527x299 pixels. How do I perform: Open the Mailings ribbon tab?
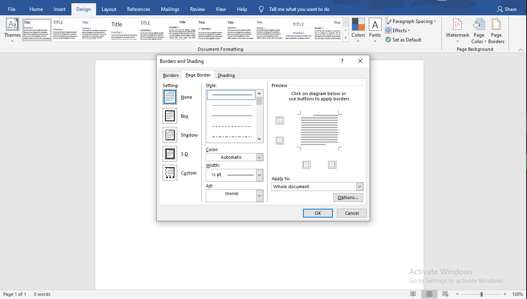click(x=170, y=9)
